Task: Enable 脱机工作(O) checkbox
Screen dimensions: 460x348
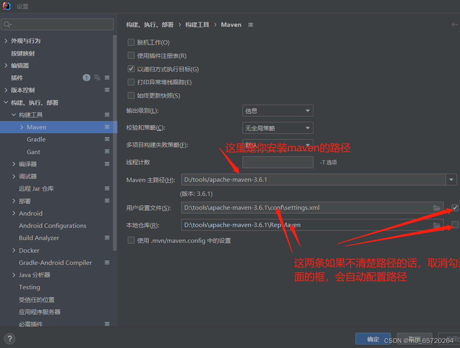Action: pos(131,42)
